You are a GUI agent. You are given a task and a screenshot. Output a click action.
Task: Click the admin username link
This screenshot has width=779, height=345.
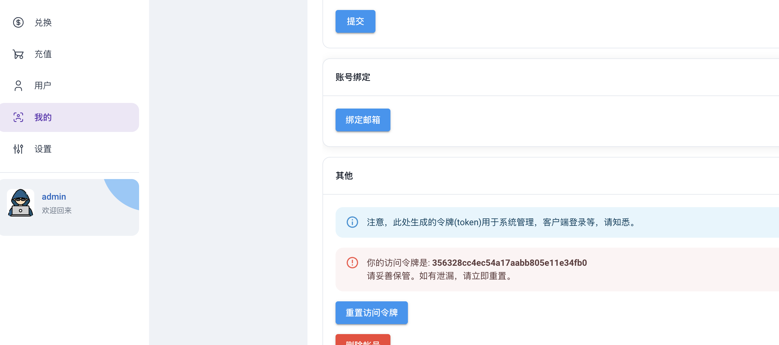click(x=54, y=197)
